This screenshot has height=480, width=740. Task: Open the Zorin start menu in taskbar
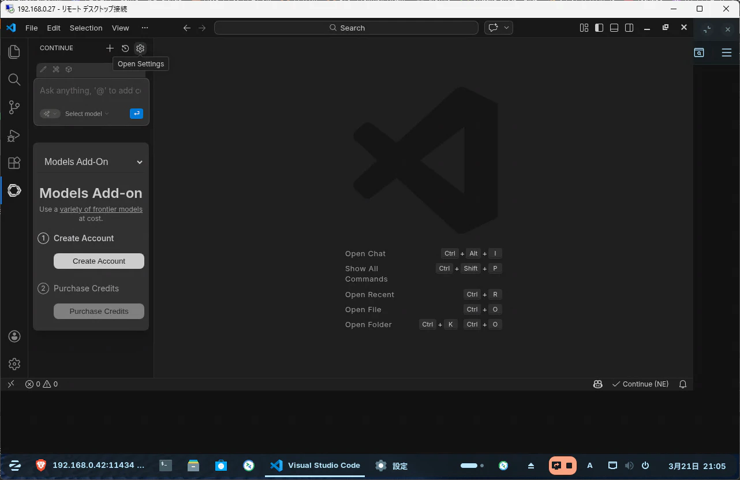pos(15,466)
